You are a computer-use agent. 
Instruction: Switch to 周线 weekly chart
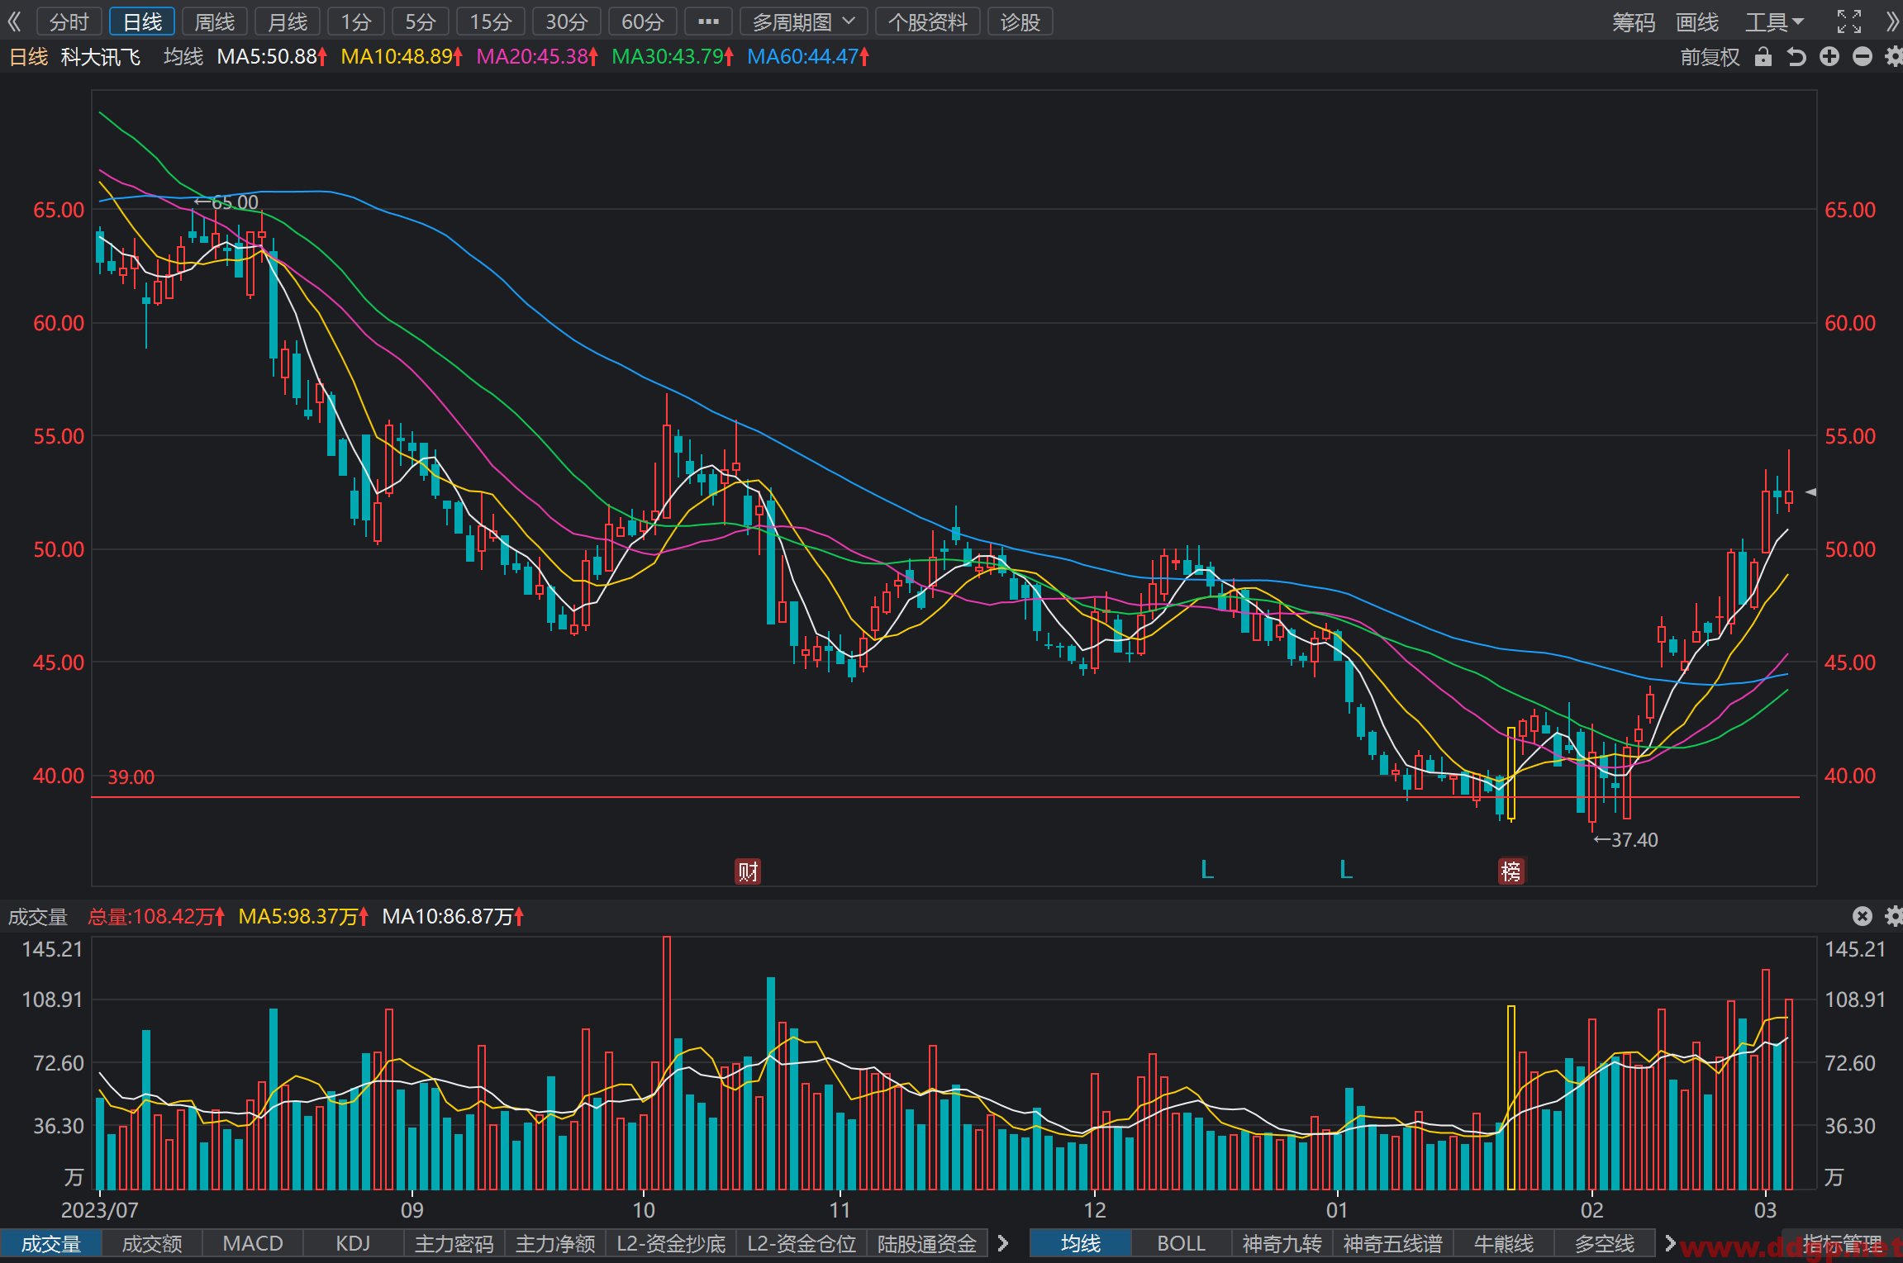pyautogui.click(x=215, y=21)
